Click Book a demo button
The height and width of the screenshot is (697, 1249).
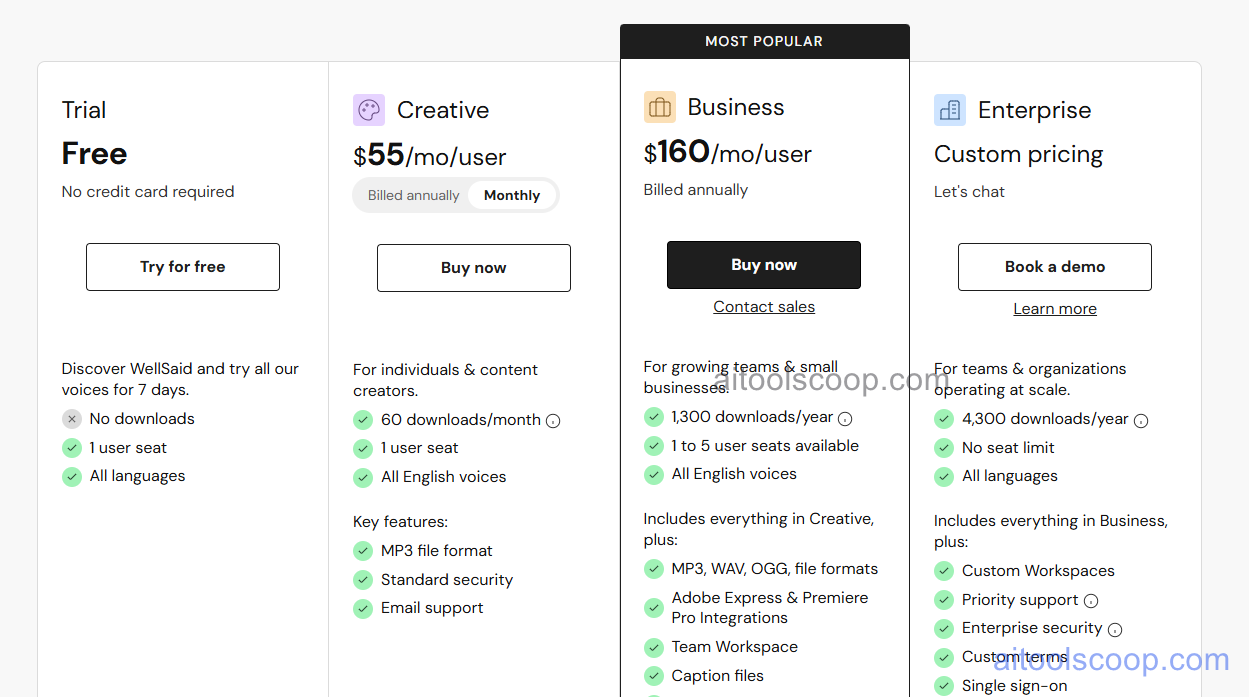[x=1055, y=267]
